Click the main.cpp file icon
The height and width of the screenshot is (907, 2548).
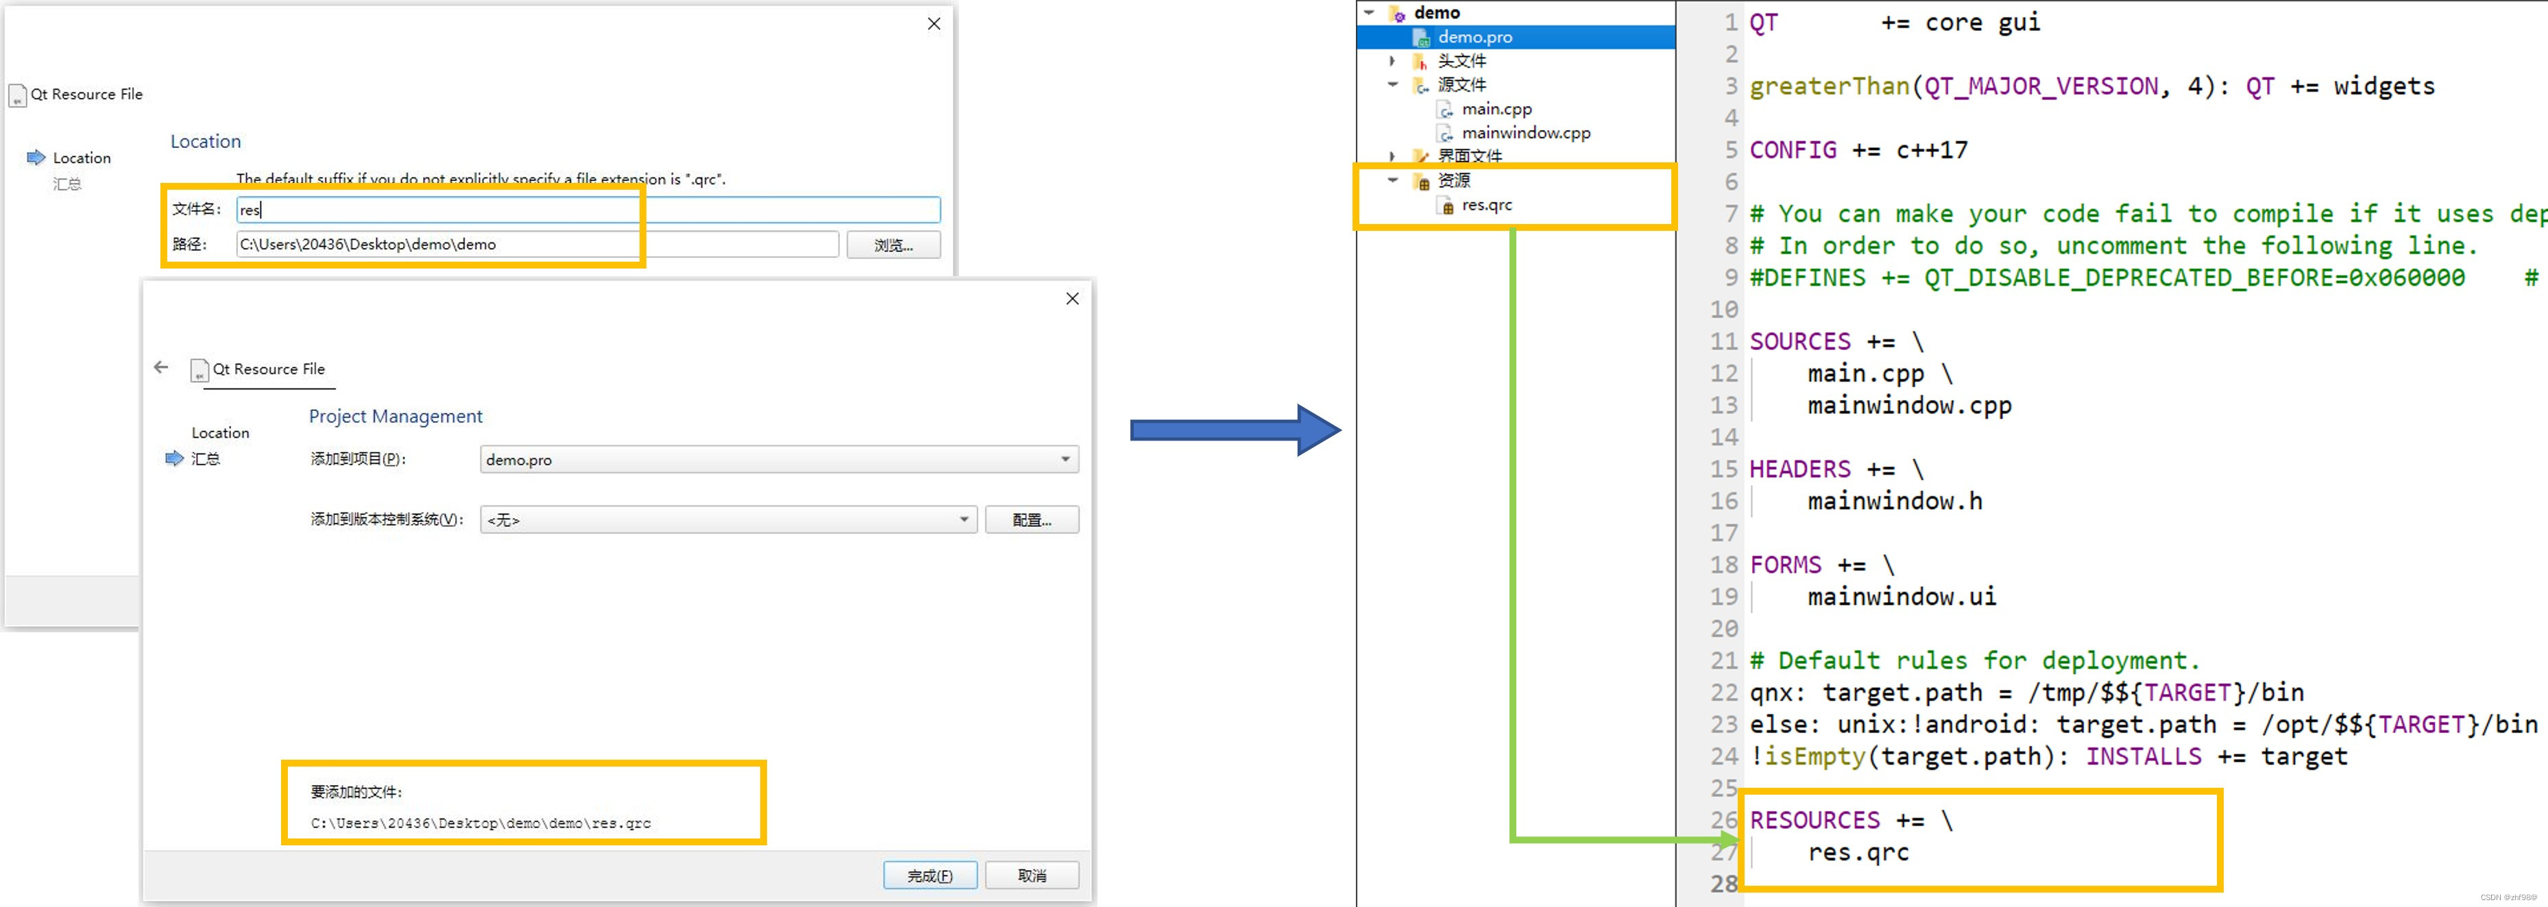pos(1446,110)
